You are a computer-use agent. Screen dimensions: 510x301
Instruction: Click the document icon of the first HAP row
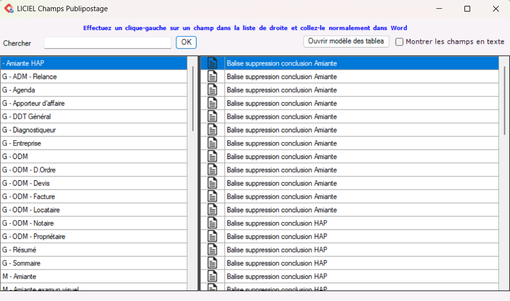tap(212, 223)
